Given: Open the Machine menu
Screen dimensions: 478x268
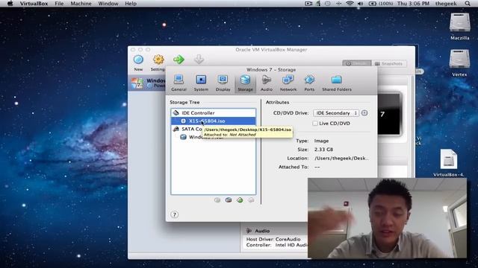Looking at the screenshot, I should (81, 4).
